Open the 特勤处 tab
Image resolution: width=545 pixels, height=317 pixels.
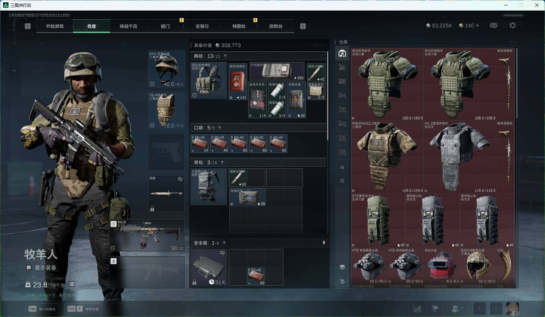click(x=239, y=26)
